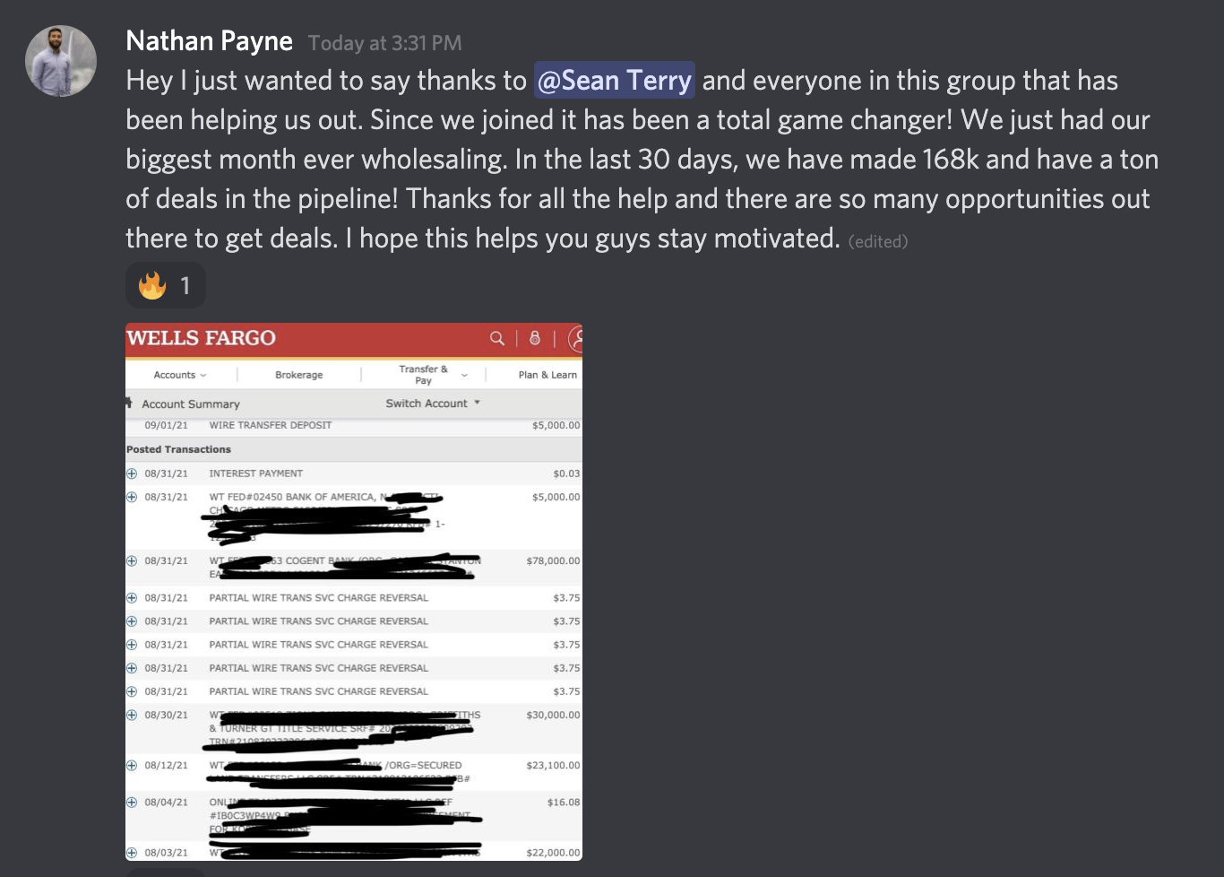Image resolution: width=1224 pixels, height=877 pixels.
Task: Open the Accounts dropdown menu
Action: (179, 375)
